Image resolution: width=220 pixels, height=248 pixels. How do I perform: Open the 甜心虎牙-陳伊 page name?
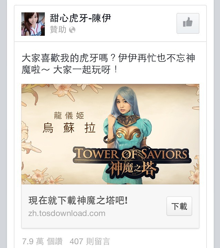pos(80,18)
